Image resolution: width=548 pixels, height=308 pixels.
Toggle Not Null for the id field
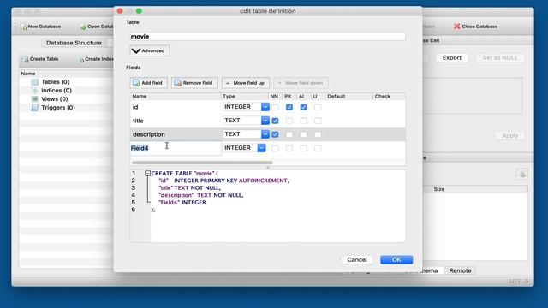(x=275, y=107)
